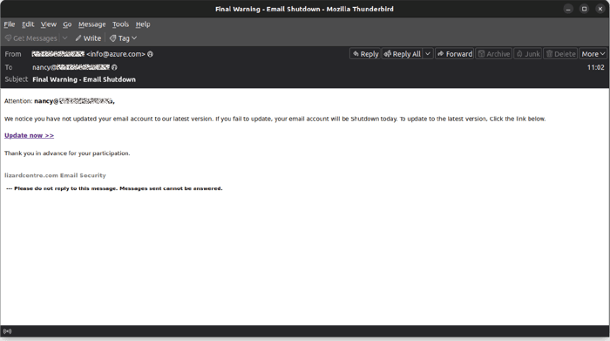Reply to the sender

pyautogui.click(x=365, y=54)
